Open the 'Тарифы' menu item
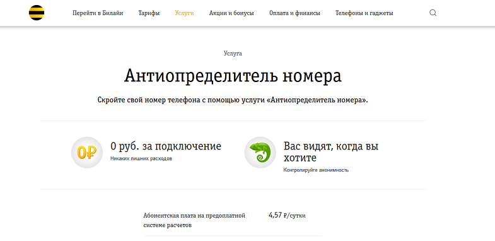The image size is (495, 241). click(x=149, y=13)
